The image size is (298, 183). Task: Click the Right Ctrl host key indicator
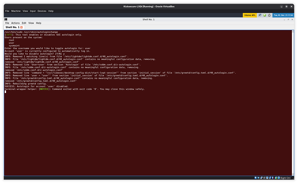[x=285, y=177]
